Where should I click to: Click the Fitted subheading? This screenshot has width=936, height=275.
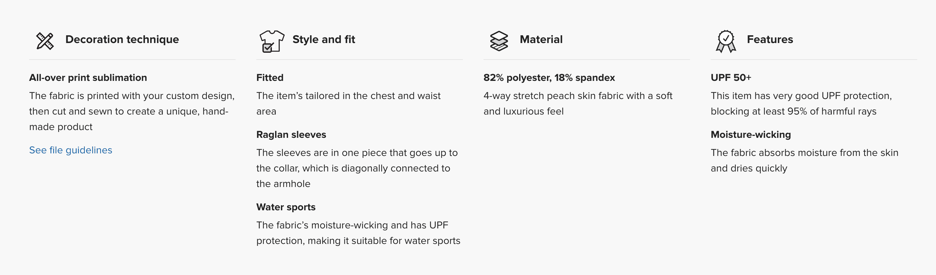click(x=270, y=78)
